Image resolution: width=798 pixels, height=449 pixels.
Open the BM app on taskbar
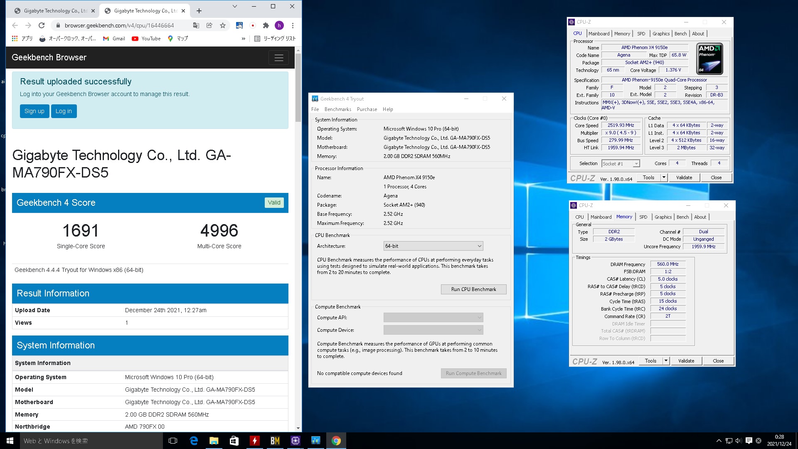pyautogui.click(x=275, y=441)
